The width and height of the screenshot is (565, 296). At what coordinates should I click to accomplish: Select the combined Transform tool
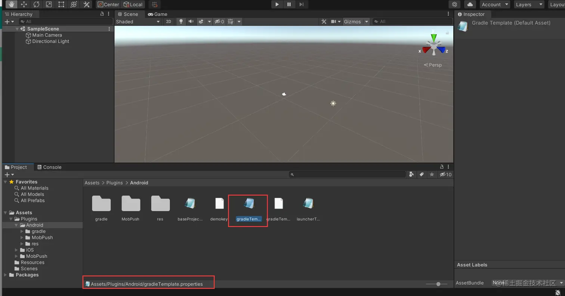click(74, 4)
